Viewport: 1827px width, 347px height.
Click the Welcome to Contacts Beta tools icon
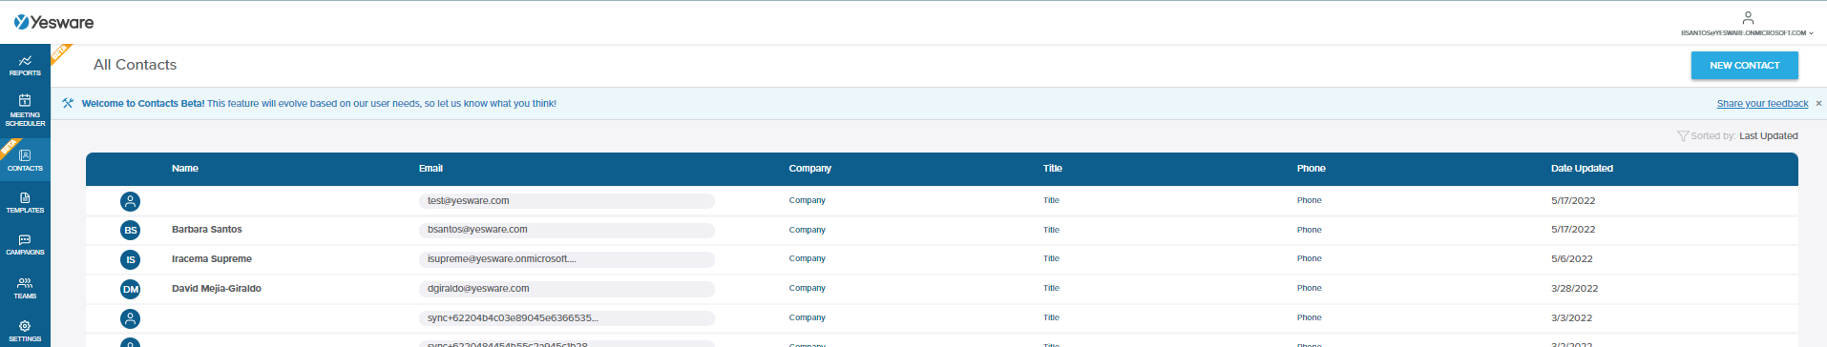click(68, 103)
